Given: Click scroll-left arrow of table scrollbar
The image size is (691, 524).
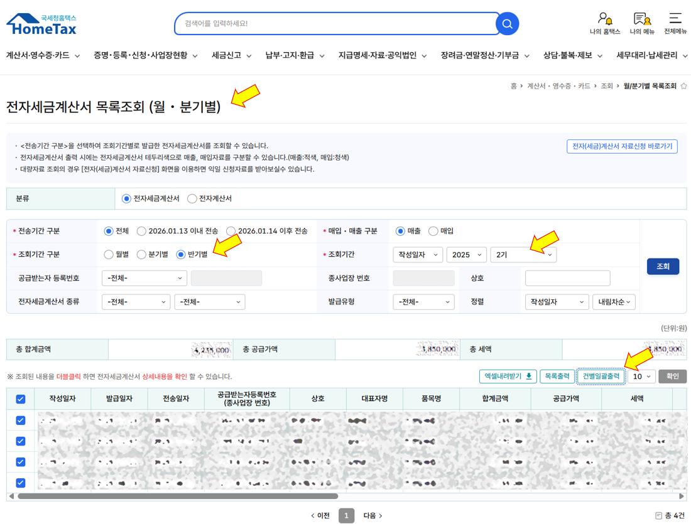Looking at the screenshot, I should point(11,496).
